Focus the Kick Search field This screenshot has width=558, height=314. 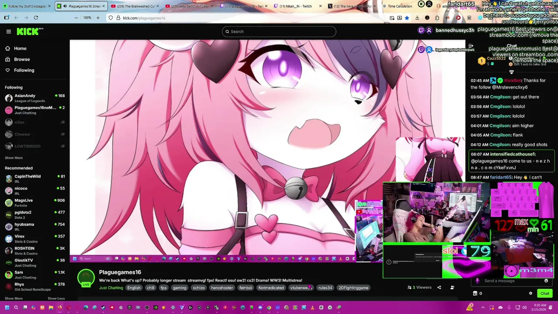tap(279, 31)
